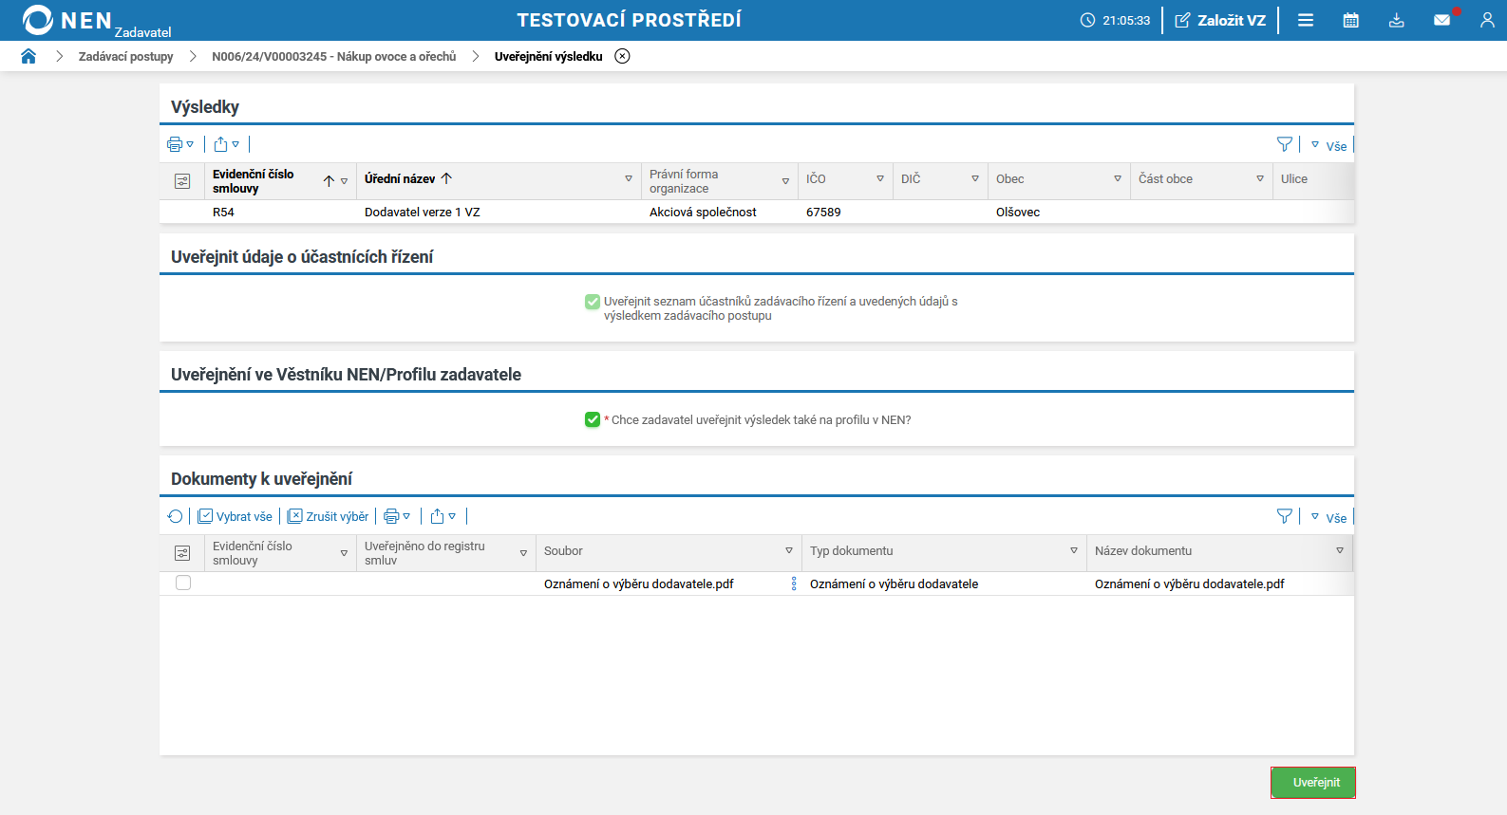This screenshot has height=815, width=1507.
Task: Open the download icon in header
Action: (1396, 20)
